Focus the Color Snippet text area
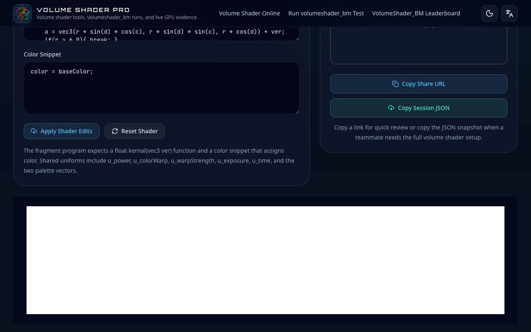 point(161,88)
